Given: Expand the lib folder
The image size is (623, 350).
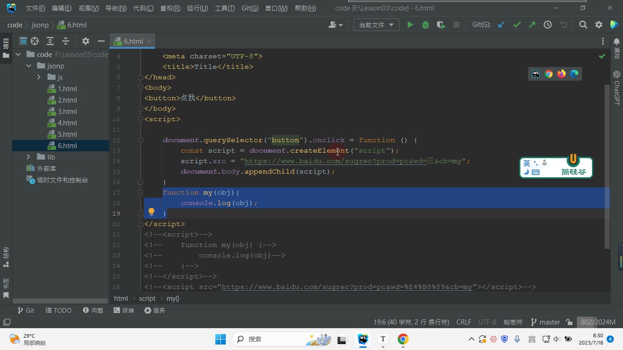Looking at the screenshot, I should tap(29, 157).
